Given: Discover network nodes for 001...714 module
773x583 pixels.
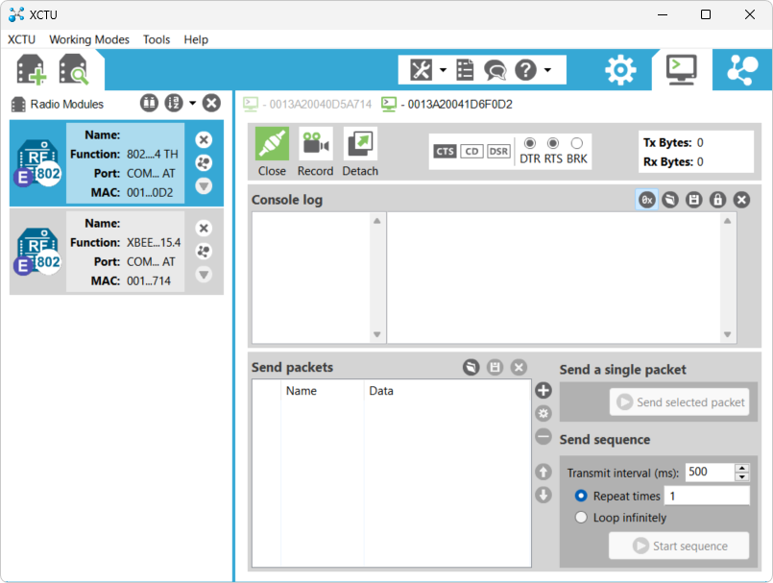Looking at the screenshot, I should pos(204,251).
